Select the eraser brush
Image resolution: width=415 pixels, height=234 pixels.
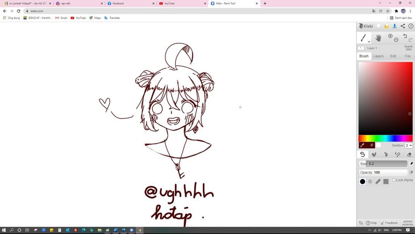(x=409, y=155)
